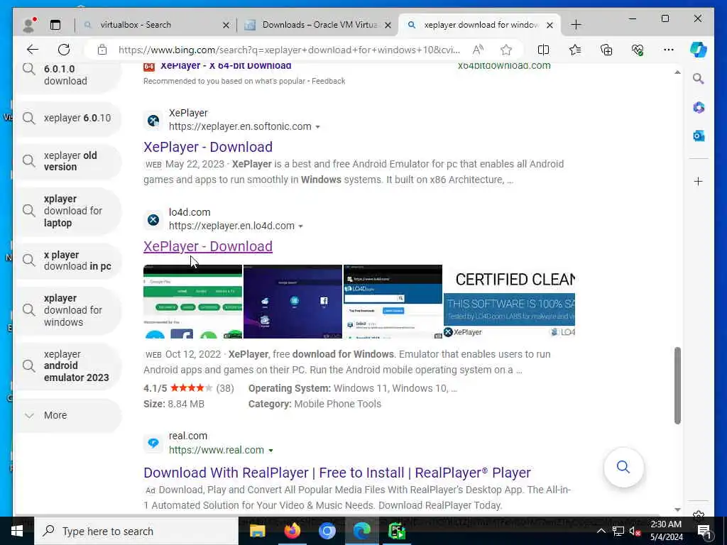Image resolution: width=727 pixels, height=545 pixels.
Task: Click the floating round search button
Action: (x=623, y=467)
